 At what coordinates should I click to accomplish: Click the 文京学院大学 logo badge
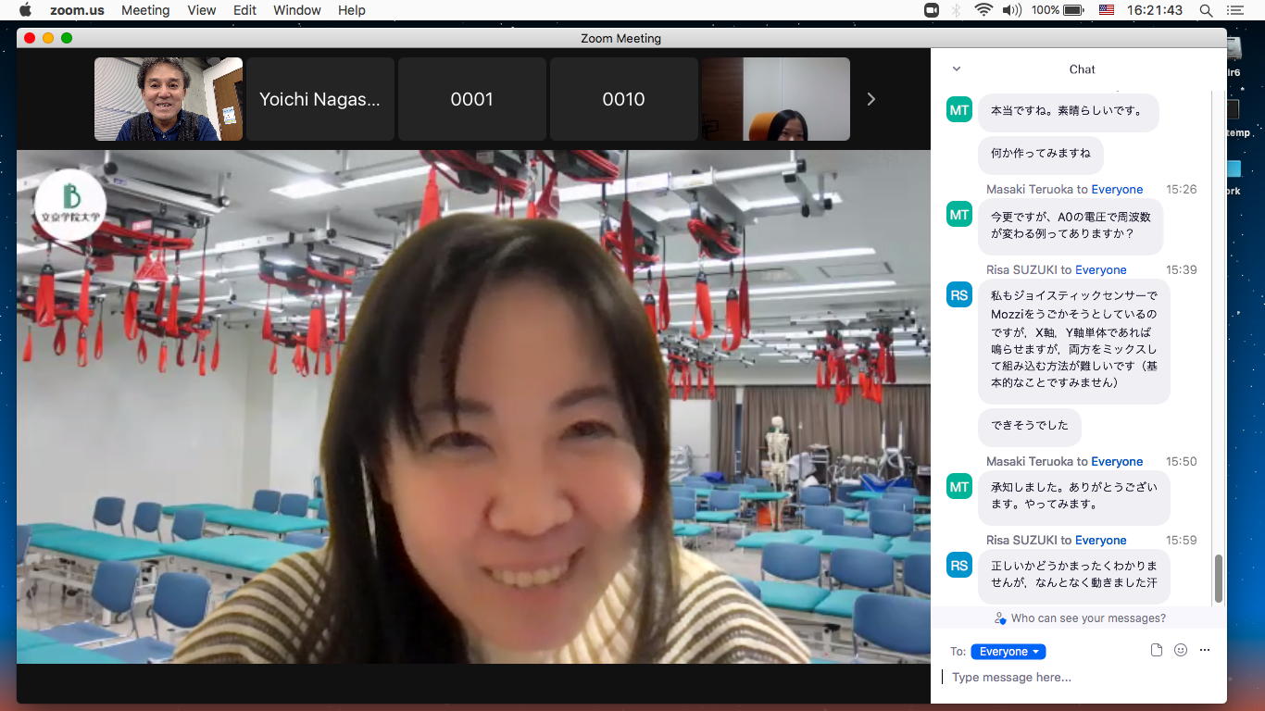(70, 205)
